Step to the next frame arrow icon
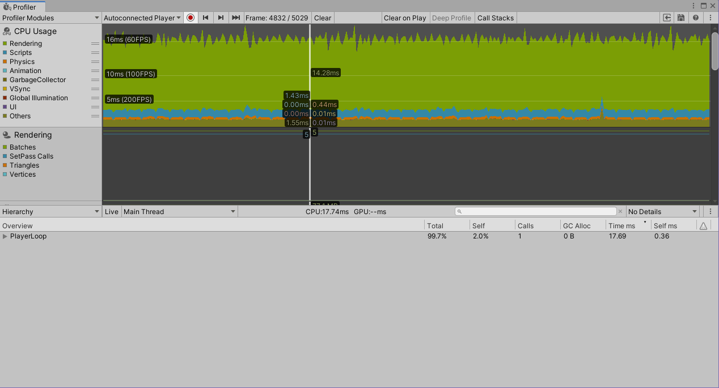719x388 pixels. 221,18
